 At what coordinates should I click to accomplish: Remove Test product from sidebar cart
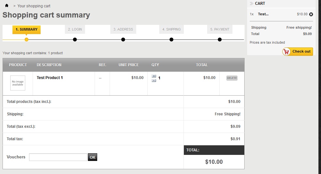[x=311, y=14]
